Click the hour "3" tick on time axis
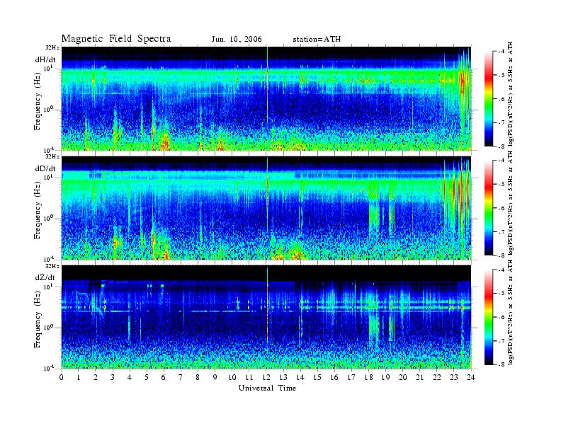 click(113, 377)
